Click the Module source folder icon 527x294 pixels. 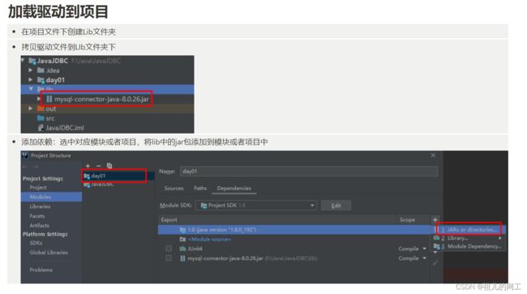(x=182, y=239)
